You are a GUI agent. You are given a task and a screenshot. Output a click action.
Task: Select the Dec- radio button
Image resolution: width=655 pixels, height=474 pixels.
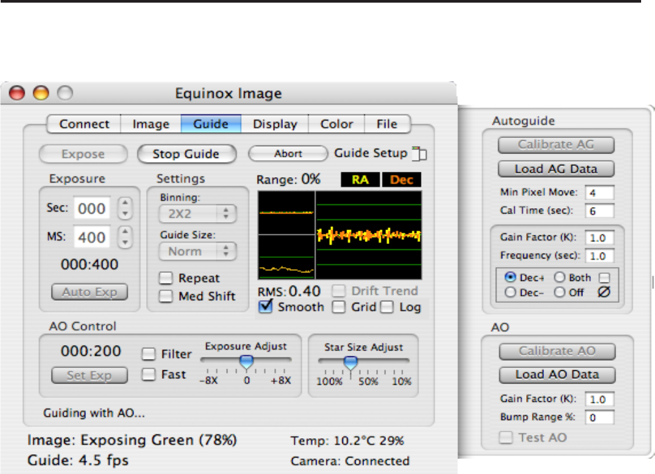point(510,292)
